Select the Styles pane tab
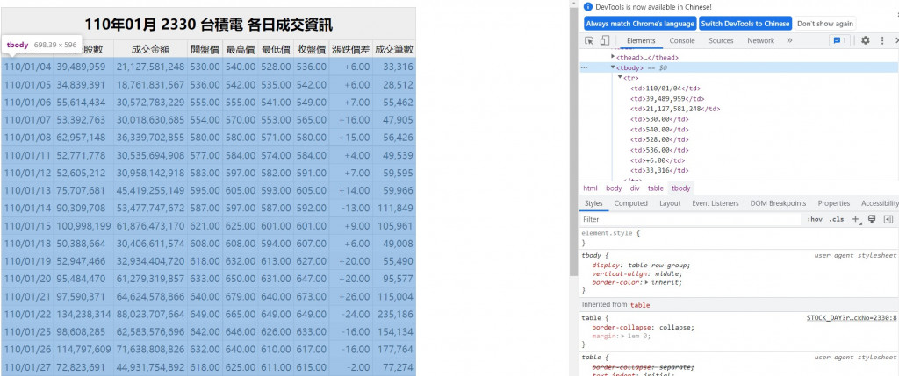 [x=593, y=203]
